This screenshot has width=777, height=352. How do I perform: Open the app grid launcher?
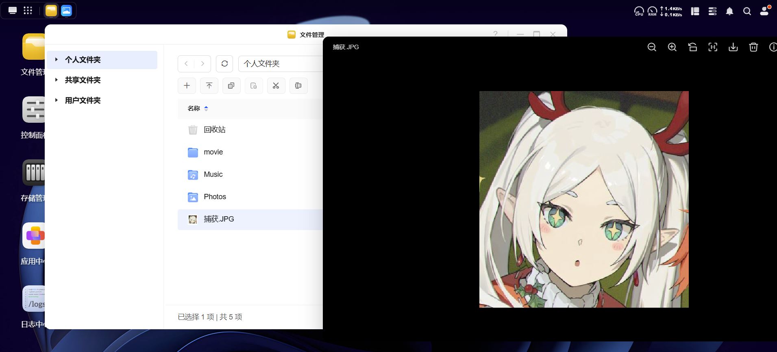click(x=28, y=11)
